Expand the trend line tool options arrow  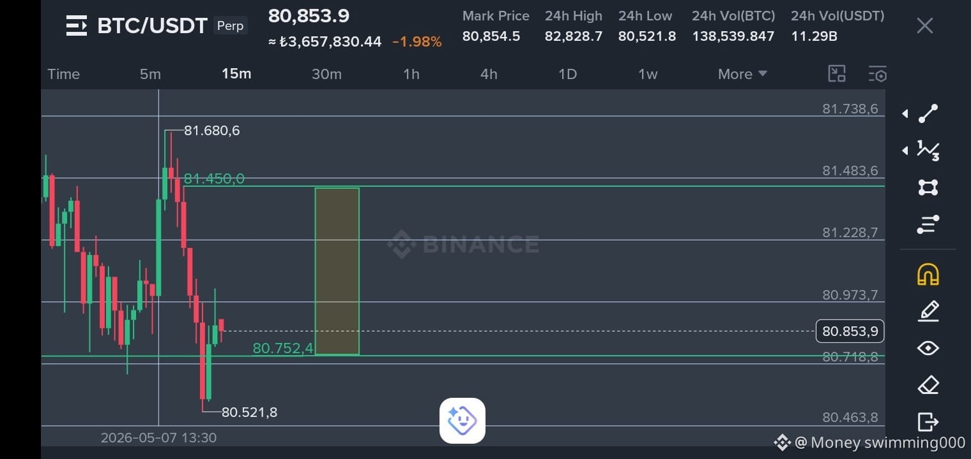point(905,113)
